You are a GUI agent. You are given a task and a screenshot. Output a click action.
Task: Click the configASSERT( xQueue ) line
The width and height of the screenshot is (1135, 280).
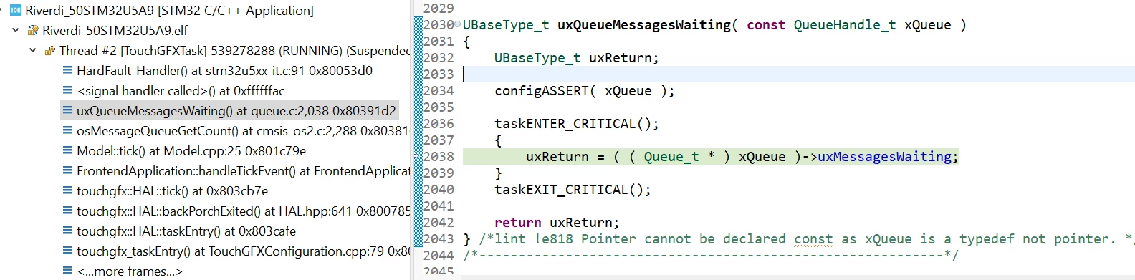pyautogui.click(x=585, y=91)
